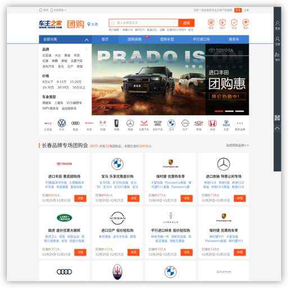This screenshot has height=288, width=288.
Task: Click the Changan 长安 logo
Action: click(x=226, y=123)
